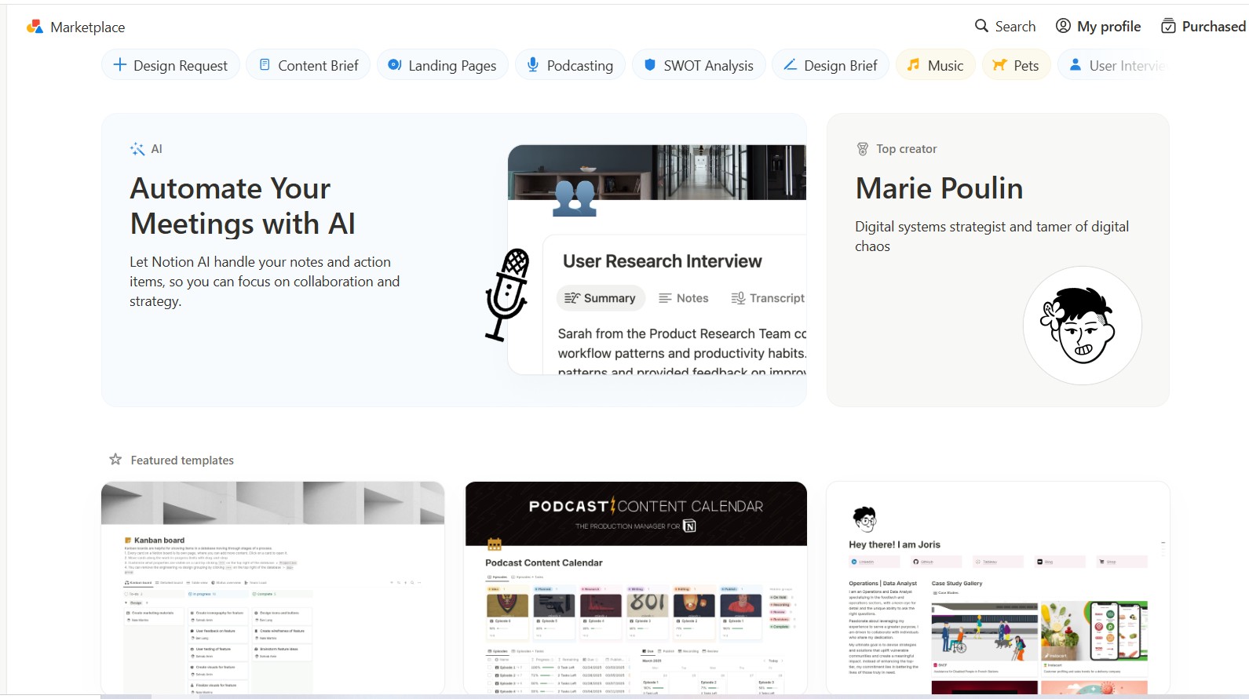Image resolution: width=1249 pixels, height=699 pixels.
Task: Click the AI sparkle icon
Action: (137, 149)
